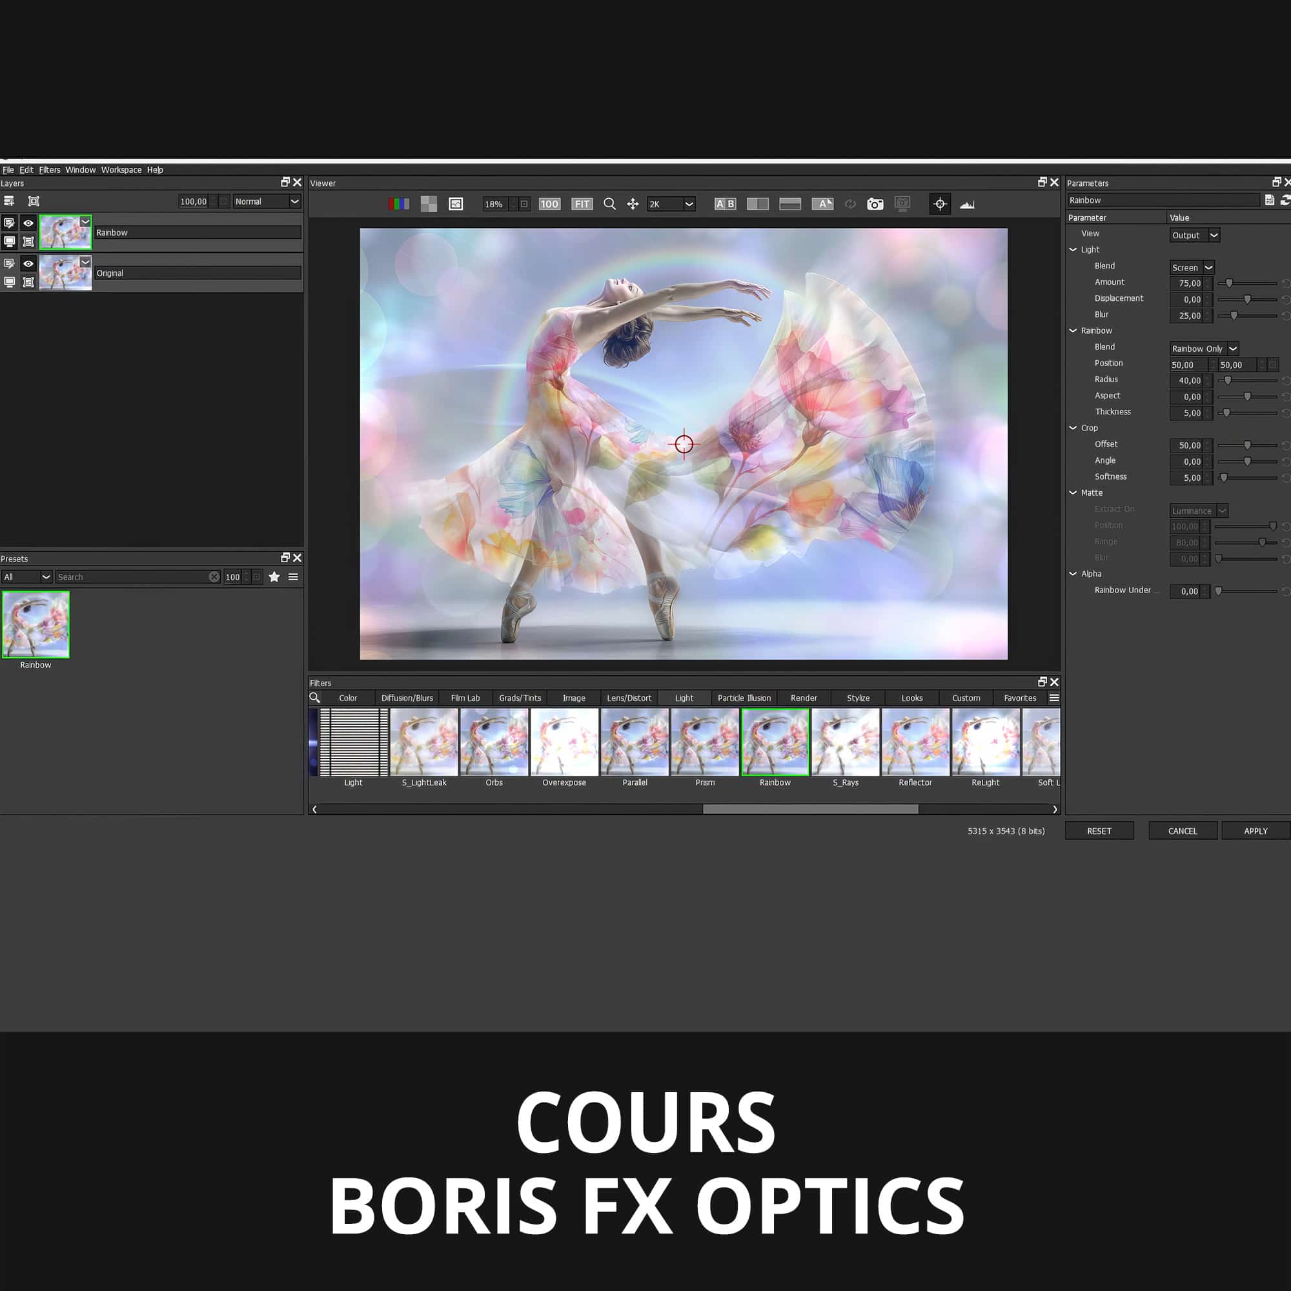Hide the Rainbow layer with eye icon
The width and height of the screenshot is (1291, 1291).
click(28, 223)
